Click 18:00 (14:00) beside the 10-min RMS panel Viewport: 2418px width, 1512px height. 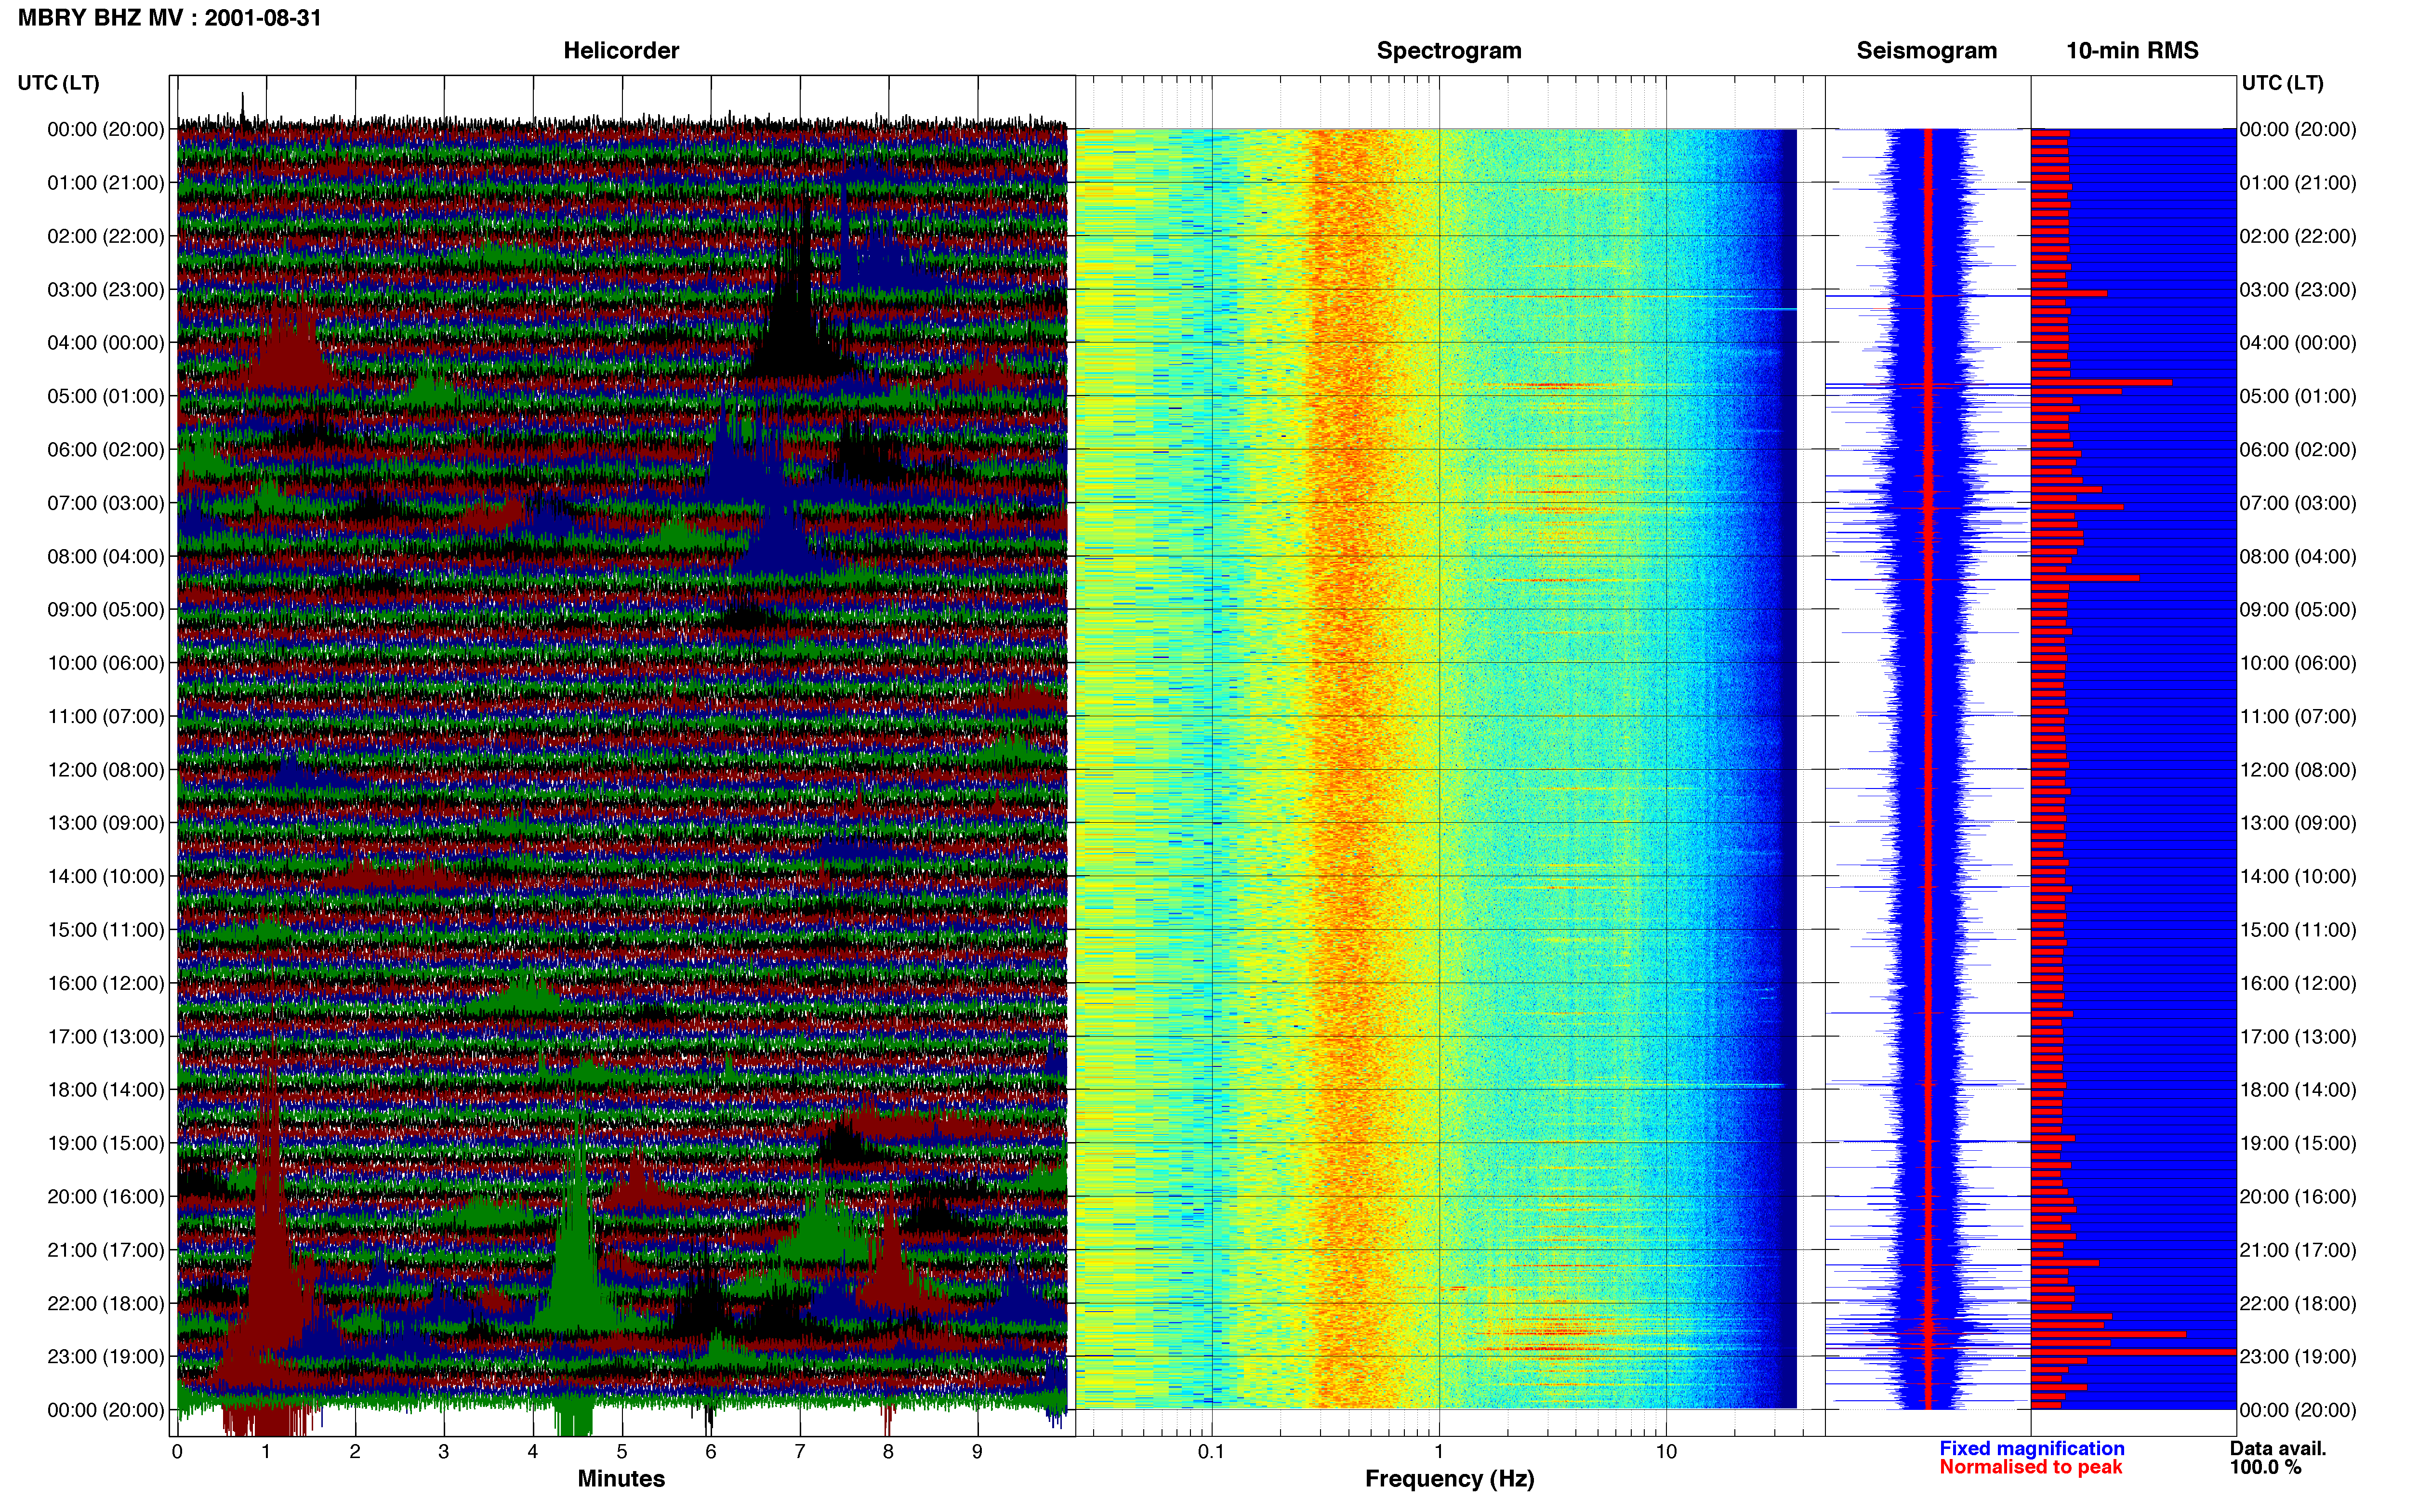(x=2298, y=1090)
